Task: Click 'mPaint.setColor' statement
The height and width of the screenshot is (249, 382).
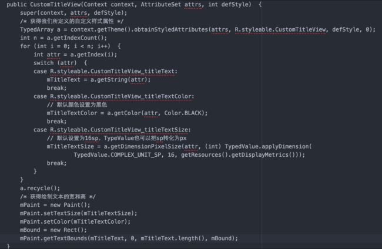Action: coord(75,221)
